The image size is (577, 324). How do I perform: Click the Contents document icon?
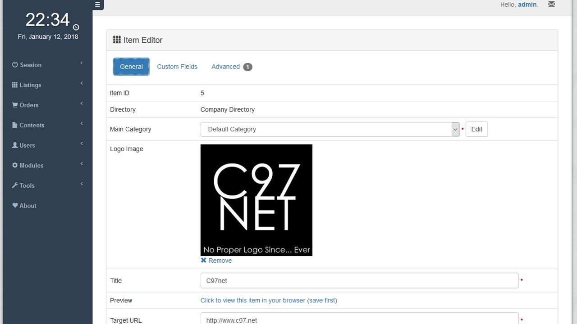(15, 125)
